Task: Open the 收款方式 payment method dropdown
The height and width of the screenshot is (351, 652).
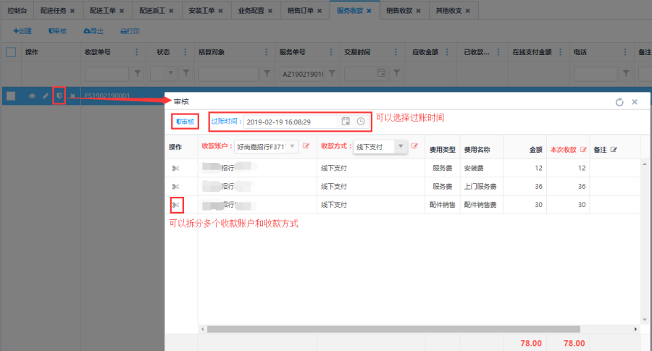Action: (x=401, y=146)
